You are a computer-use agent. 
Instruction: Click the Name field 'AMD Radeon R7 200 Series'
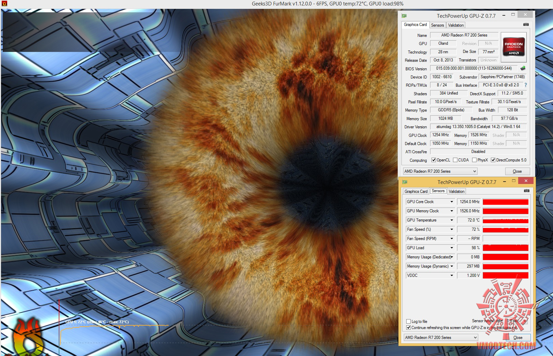[x=464, y=35]
